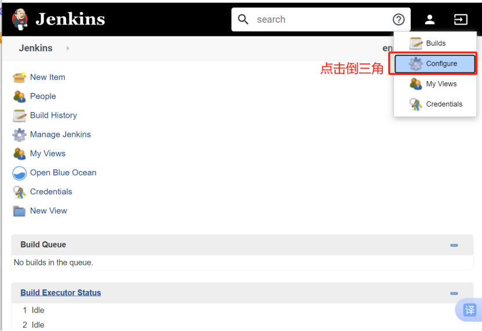Screen dimensions: 482x331
Task: Open My Views in the sidebar
Action: pos(48,154)
